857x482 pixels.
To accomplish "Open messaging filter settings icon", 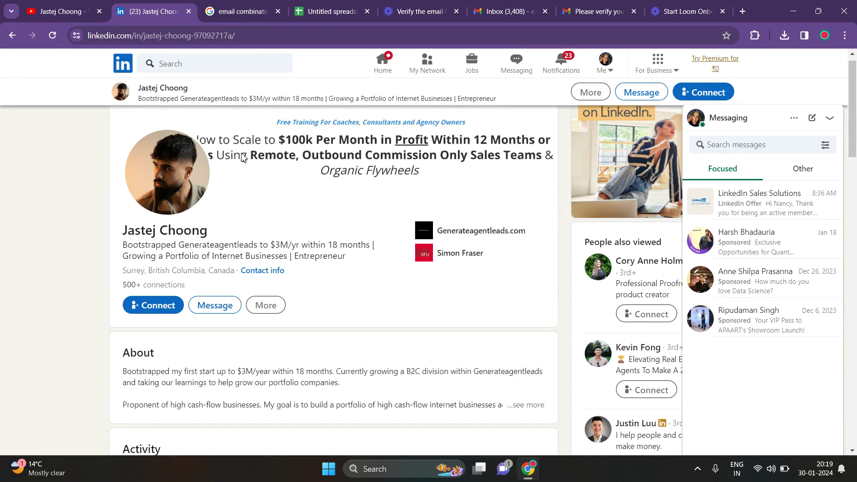I will pos(825,145).
